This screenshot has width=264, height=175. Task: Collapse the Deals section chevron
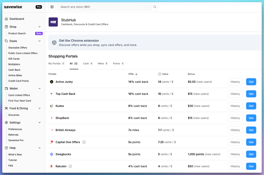pyautogui.click(x=39, y=41)
